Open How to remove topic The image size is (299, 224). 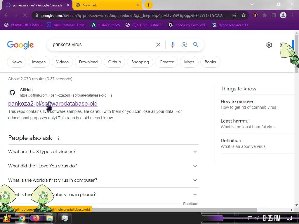pyautogui.click(x=258, y=104)
